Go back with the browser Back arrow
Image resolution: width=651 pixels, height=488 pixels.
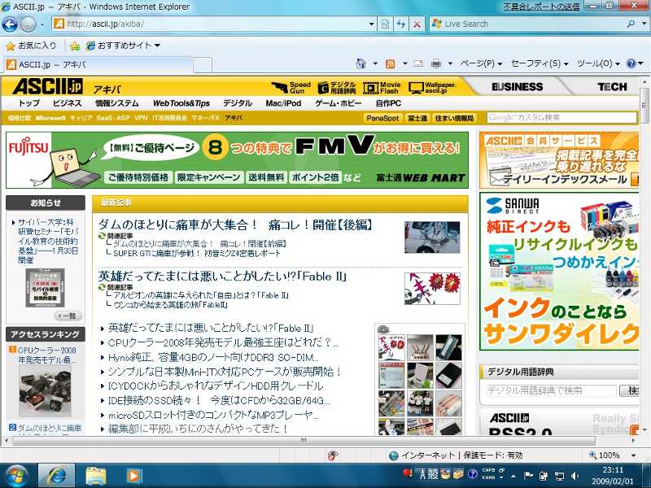pos(10,24)
